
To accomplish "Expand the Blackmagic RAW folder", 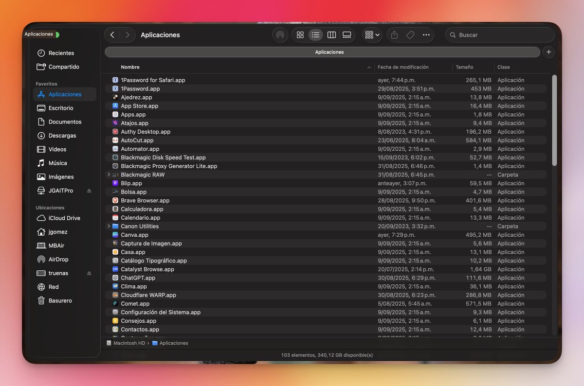I will coord(109,175).
